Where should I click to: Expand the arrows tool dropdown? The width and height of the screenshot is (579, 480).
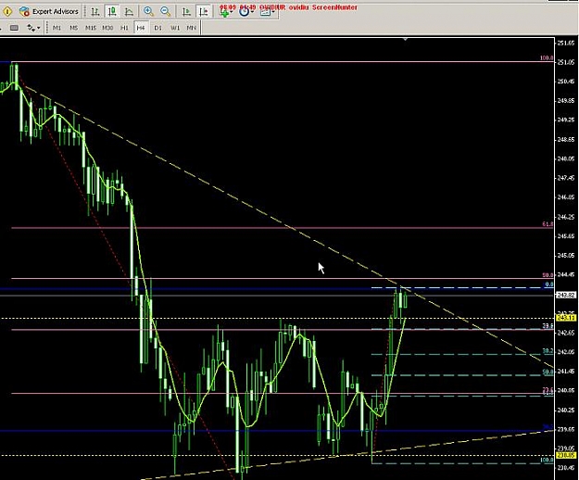coord(39,28)
